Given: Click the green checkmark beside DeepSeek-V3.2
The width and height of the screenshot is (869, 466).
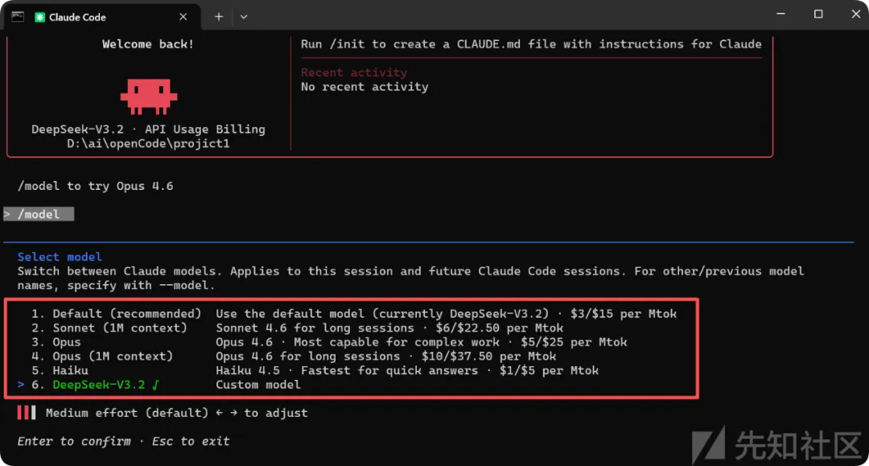Looking at the screenshot, I should click(155, 385).
